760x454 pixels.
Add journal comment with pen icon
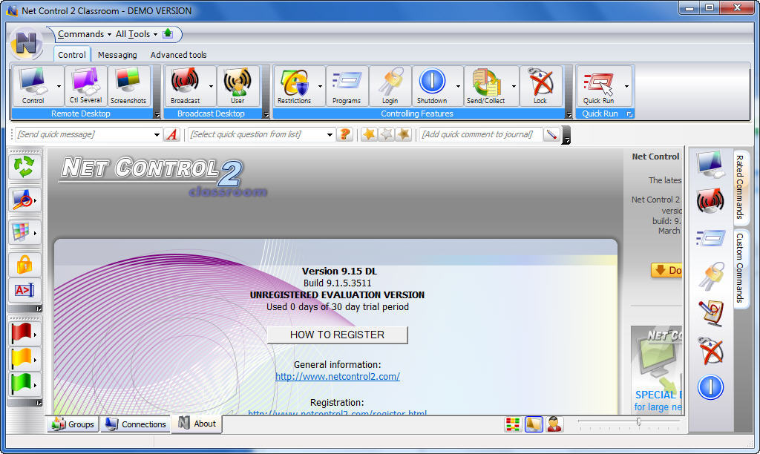click(551, 134)
